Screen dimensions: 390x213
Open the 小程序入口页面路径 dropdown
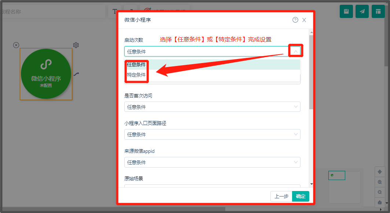(212, 135)
